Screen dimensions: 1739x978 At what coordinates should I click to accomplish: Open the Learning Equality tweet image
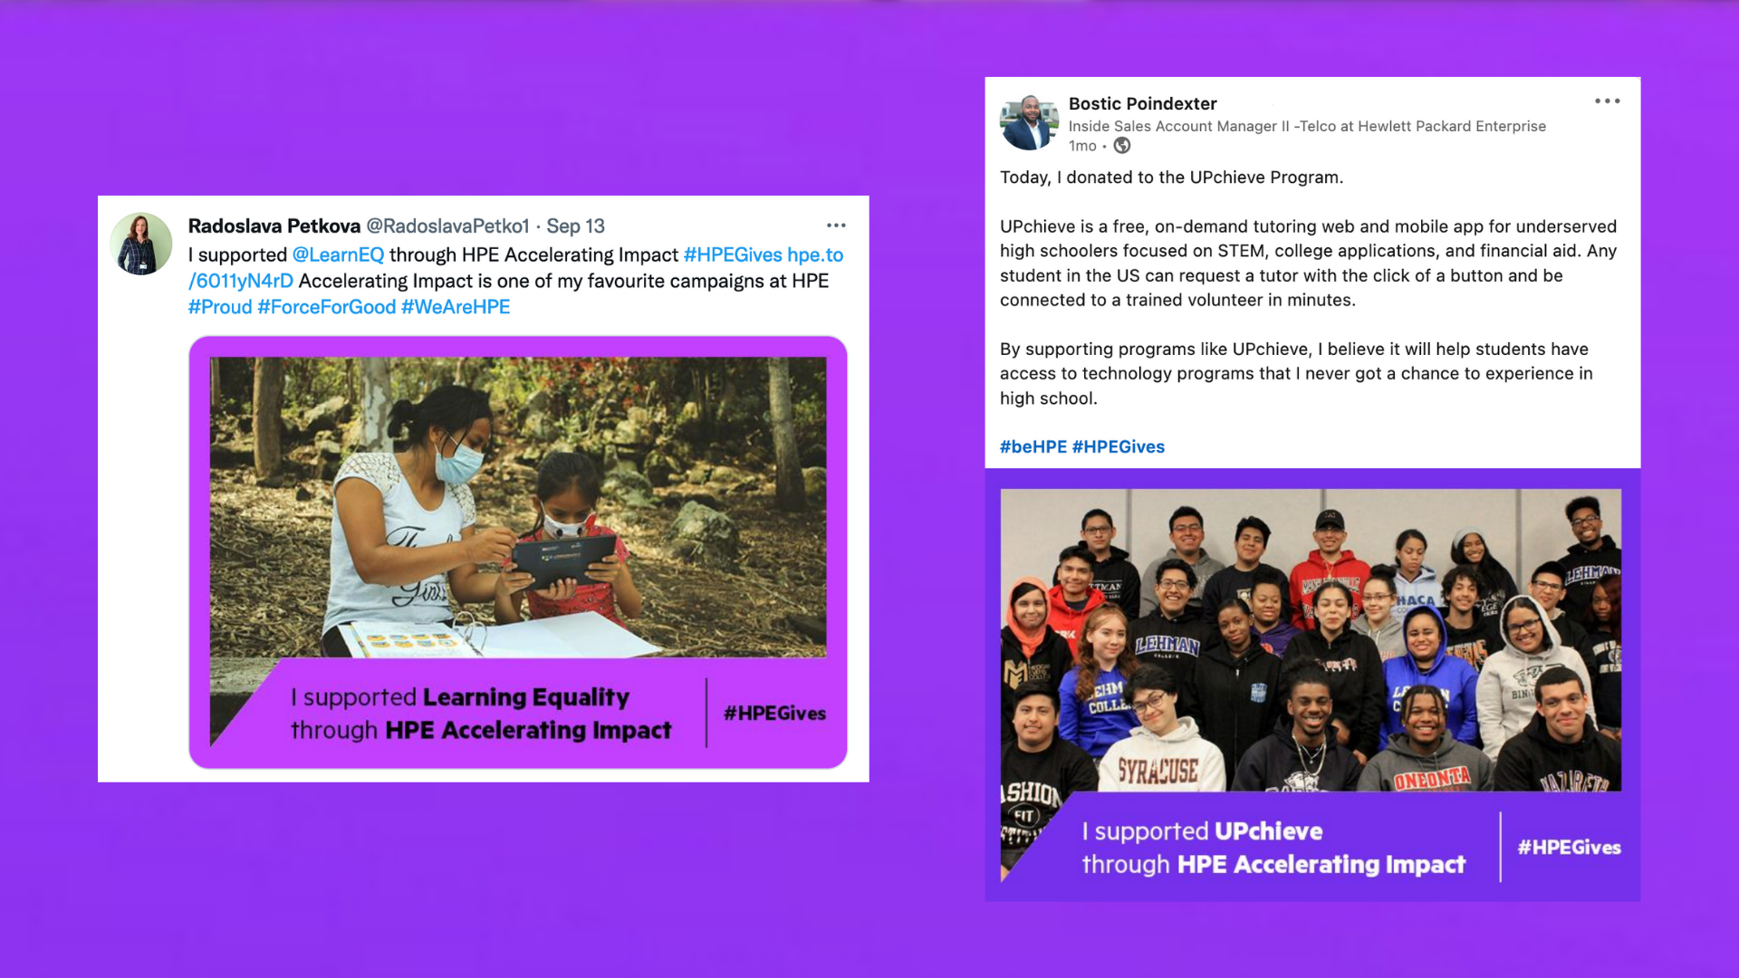[518, 552]
